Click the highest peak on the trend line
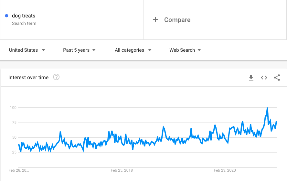Screen dimensions: 287x181 [x=267, y=108]
